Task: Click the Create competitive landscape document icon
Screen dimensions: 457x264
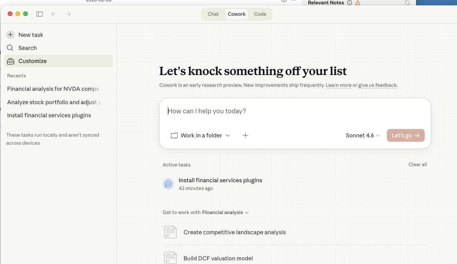Action: point(170,232)
